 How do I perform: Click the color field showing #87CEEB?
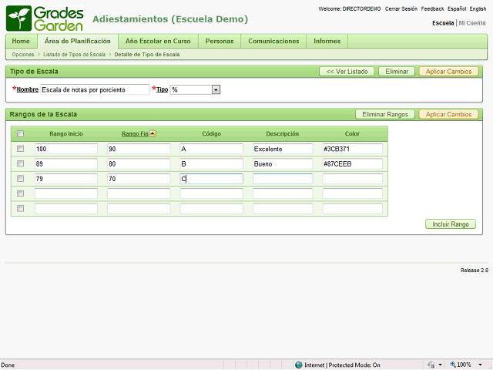coord(353,164)
